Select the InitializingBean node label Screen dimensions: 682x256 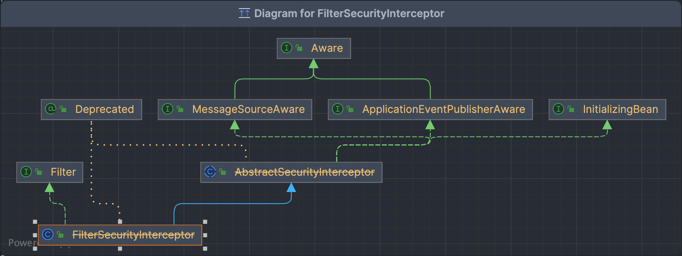(x=620, y=109)
